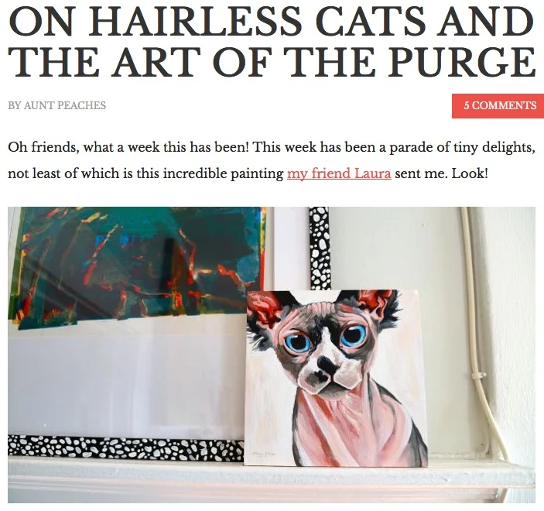This screenshot has width=544, height=511.
Task: Open the 5 Comments button
Action: click(x=498, y=105)
